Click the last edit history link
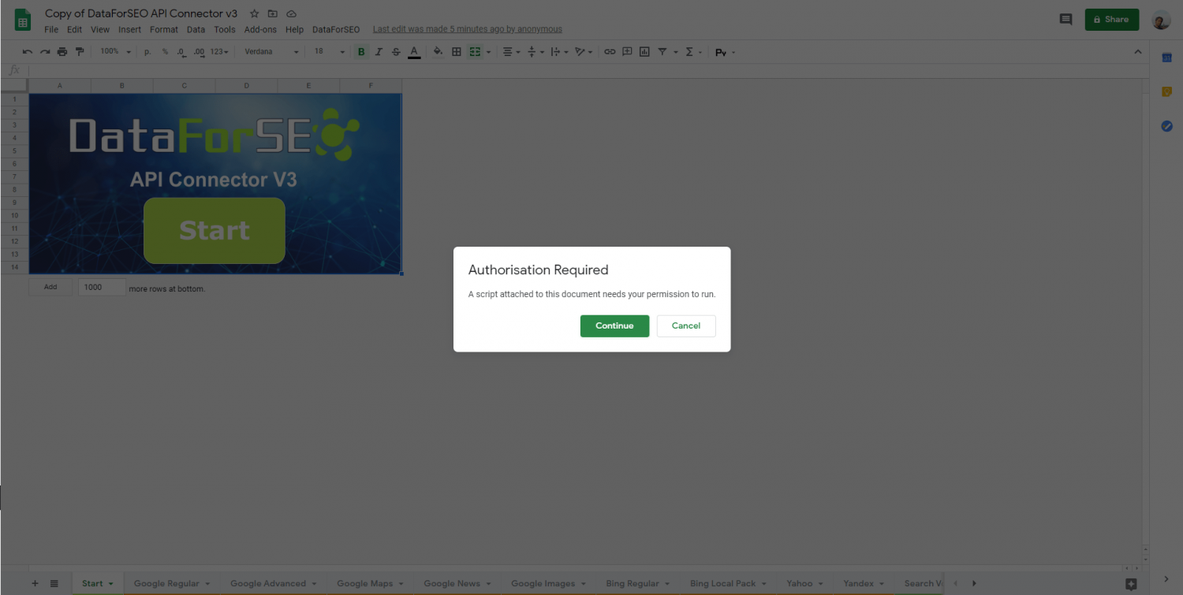The width and height of the screenshot is (1183, 595). point(467,28)
